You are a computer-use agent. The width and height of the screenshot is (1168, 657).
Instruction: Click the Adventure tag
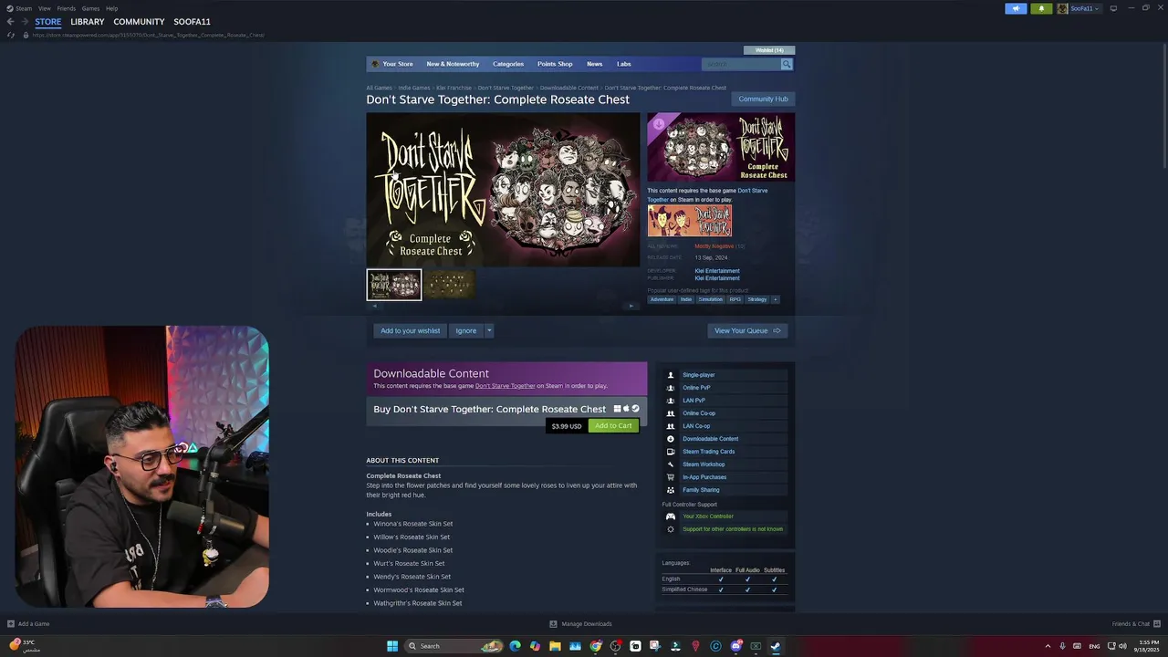coord(662,299)
